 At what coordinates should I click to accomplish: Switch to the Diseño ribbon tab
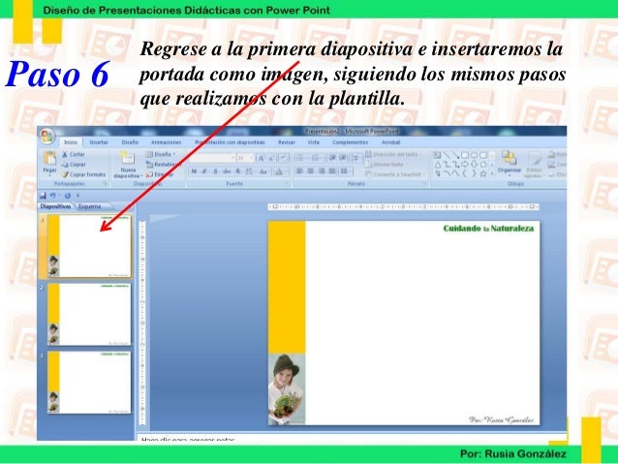point(130,142)
